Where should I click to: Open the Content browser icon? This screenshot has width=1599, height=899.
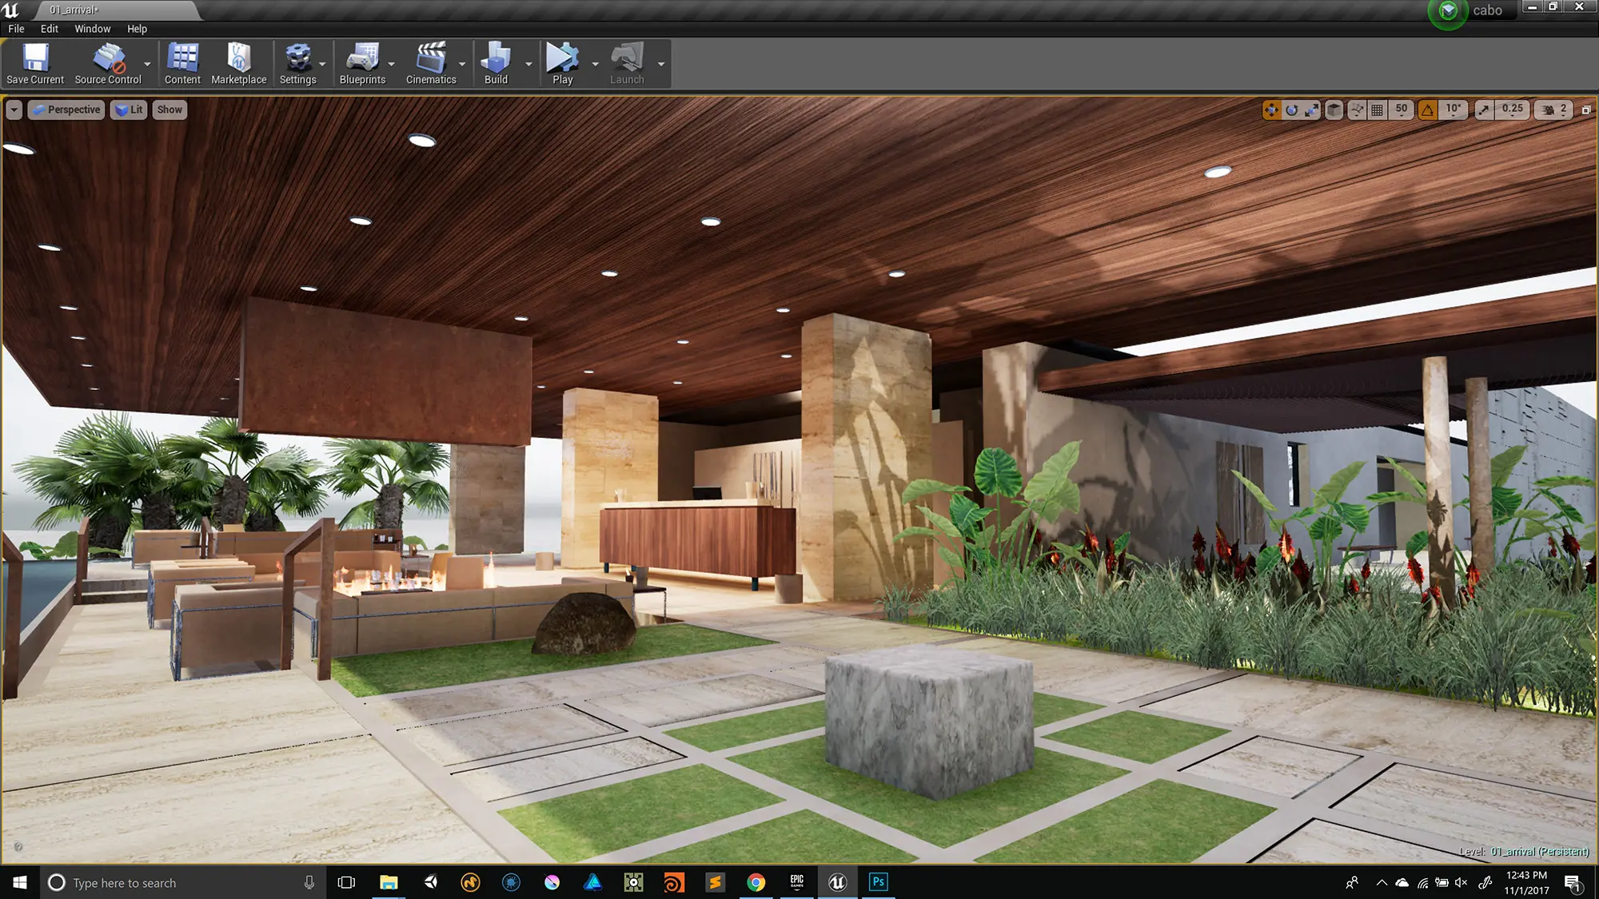tap(182, 63)
